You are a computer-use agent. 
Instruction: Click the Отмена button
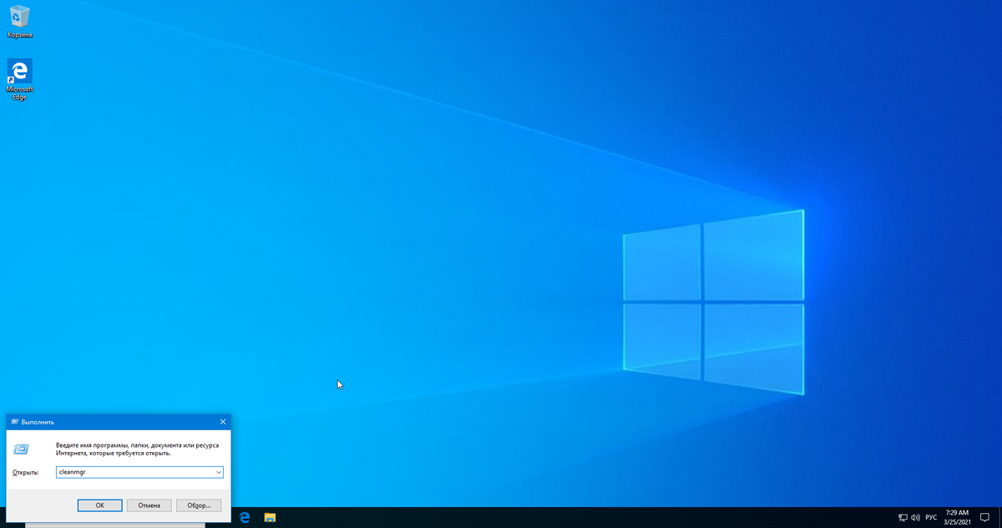tap(149, 505)
